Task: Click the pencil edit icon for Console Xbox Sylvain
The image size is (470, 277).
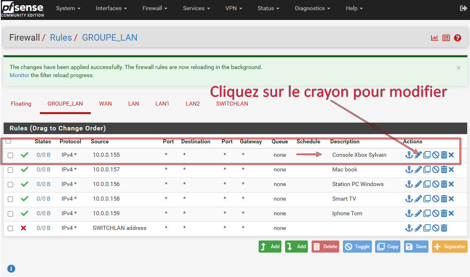Action: (418, 155)
